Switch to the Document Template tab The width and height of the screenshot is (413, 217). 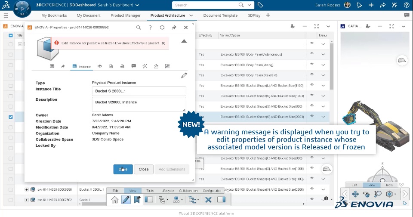tap(220, 15)
